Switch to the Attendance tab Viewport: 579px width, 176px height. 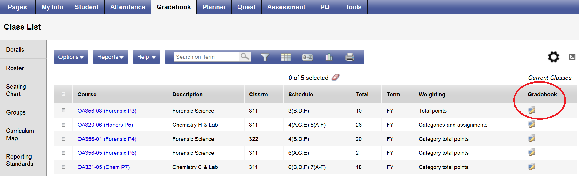tap(128, 7)
